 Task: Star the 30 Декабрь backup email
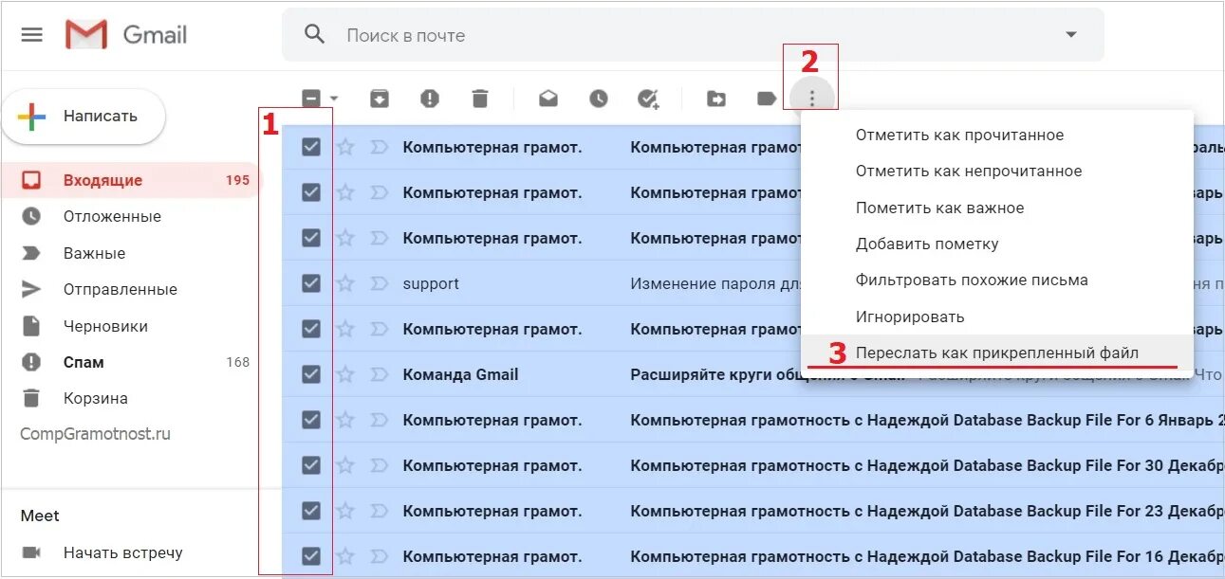(x=345, y=465)
